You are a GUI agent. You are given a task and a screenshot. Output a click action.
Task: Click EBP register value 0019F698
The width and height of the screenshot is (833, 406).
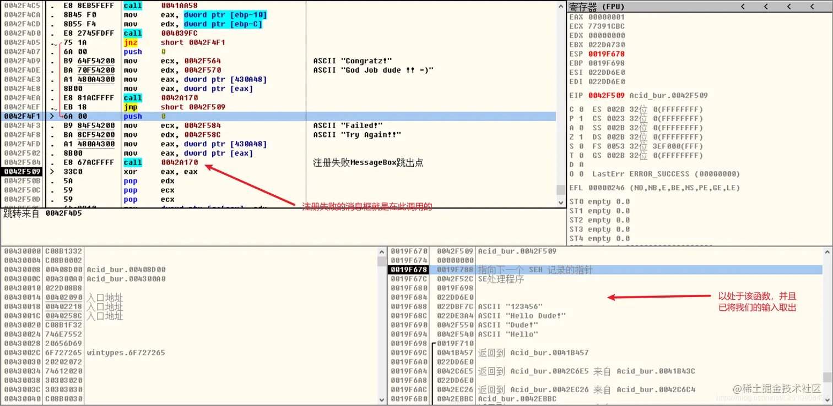click(x=607, y=63)
